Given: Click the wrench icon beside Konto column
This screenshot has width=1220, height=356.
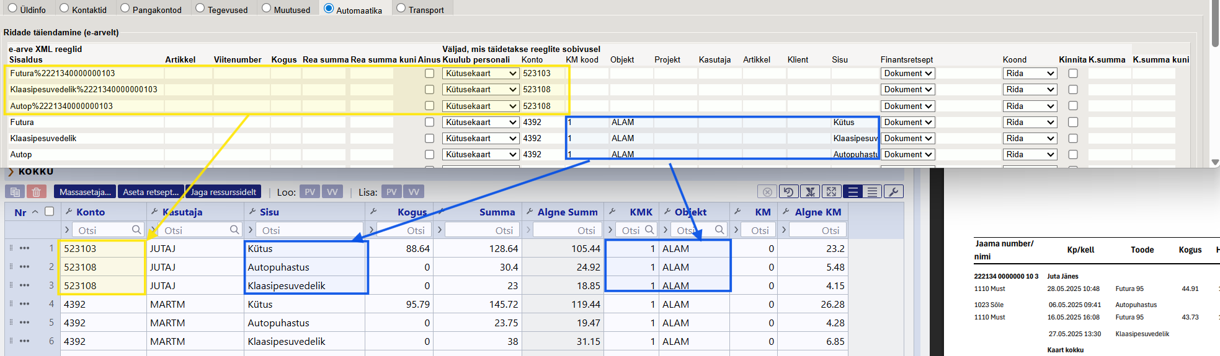Looking at the screenshot, I should [69, 212].
